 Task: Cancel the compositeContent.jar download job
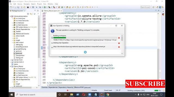(119, 47)
